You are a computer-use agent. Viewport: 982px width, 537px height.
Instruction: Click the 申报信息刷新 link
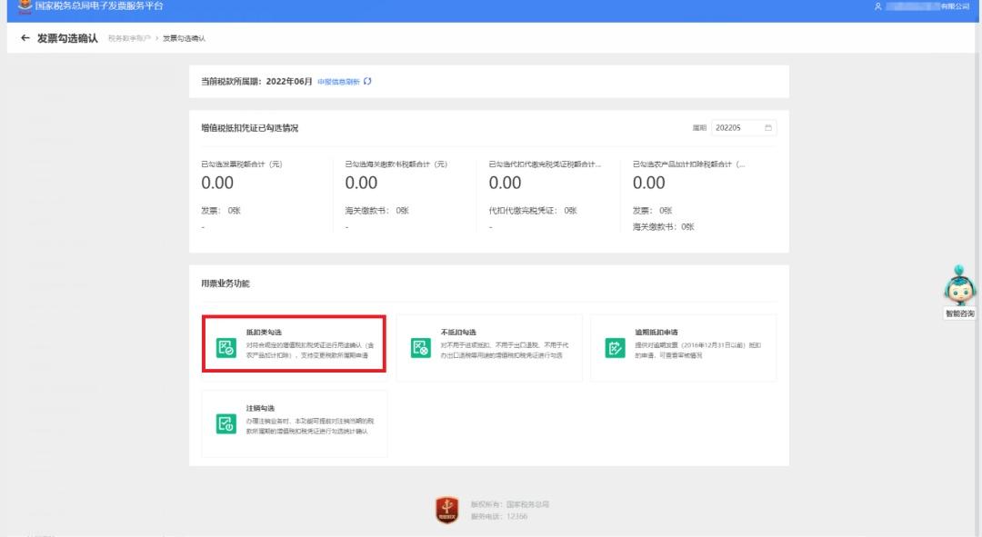339,82
